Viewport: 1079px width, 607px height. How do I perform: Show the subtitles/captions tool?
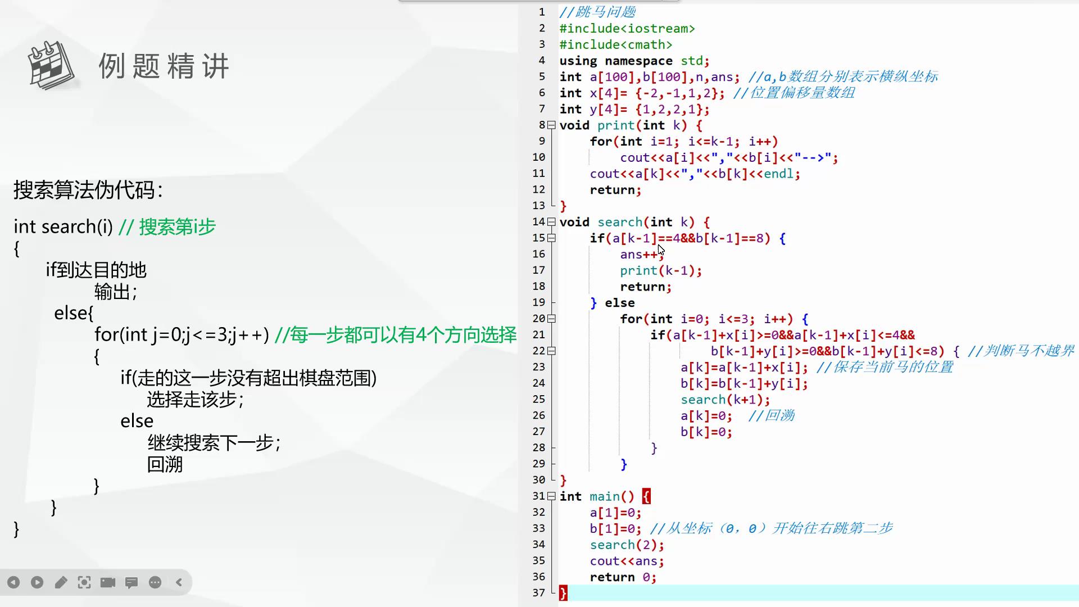point(132,582)
